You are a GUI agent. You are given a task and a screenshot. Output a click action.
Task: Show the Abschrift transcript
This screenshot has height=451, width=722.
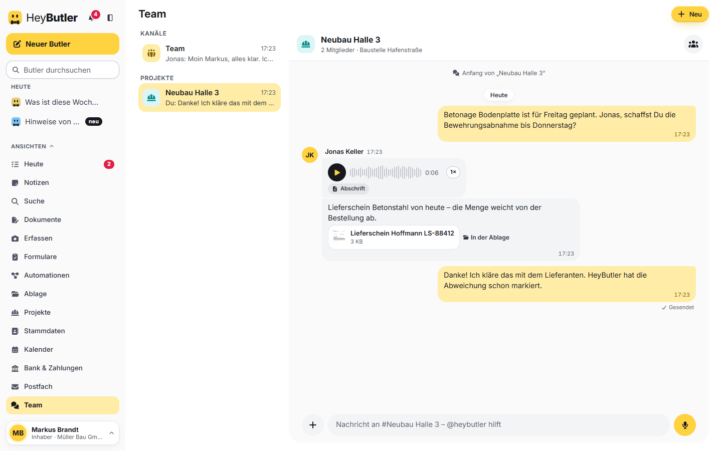[x=348, y=189]
